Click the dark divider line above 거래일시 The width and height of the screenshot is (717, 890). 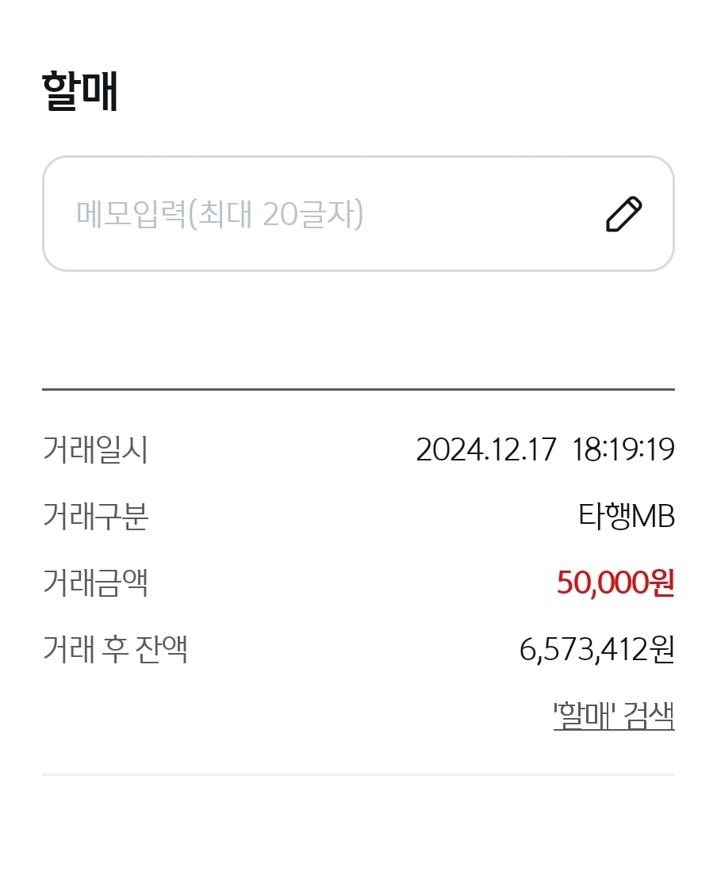coord(358,389)
